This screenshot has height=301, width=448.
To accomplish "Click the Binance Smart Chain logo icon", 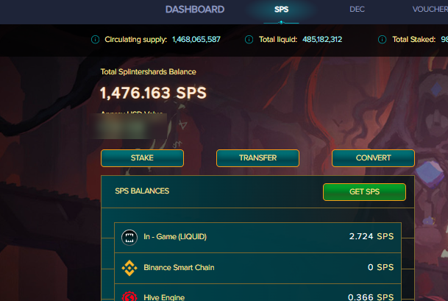I will click(x=129, y=268).
